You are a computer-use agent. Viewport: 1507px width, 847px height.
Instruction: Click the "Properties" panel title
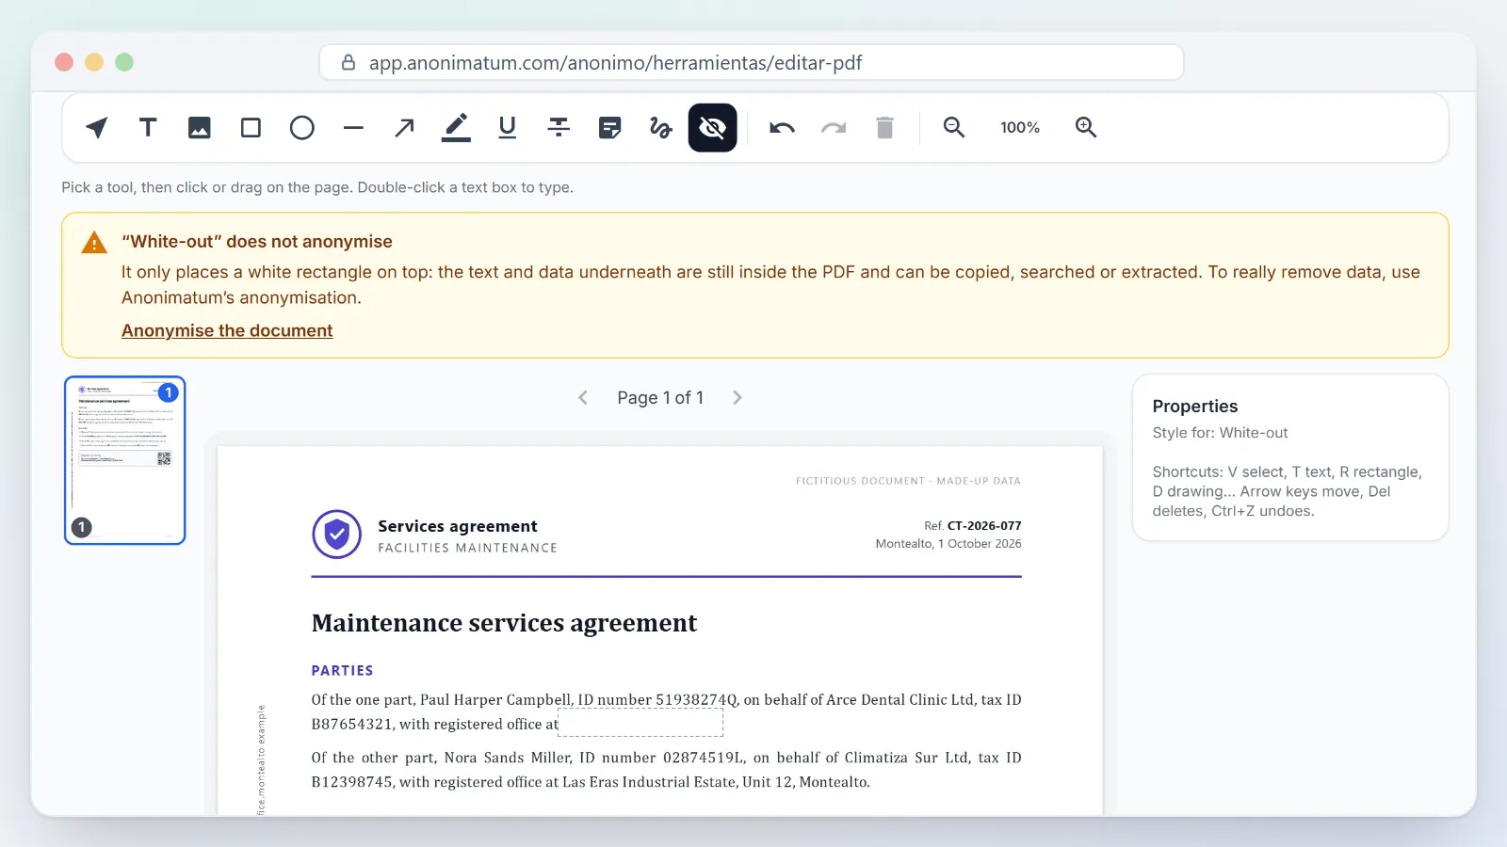[1195, 407]
